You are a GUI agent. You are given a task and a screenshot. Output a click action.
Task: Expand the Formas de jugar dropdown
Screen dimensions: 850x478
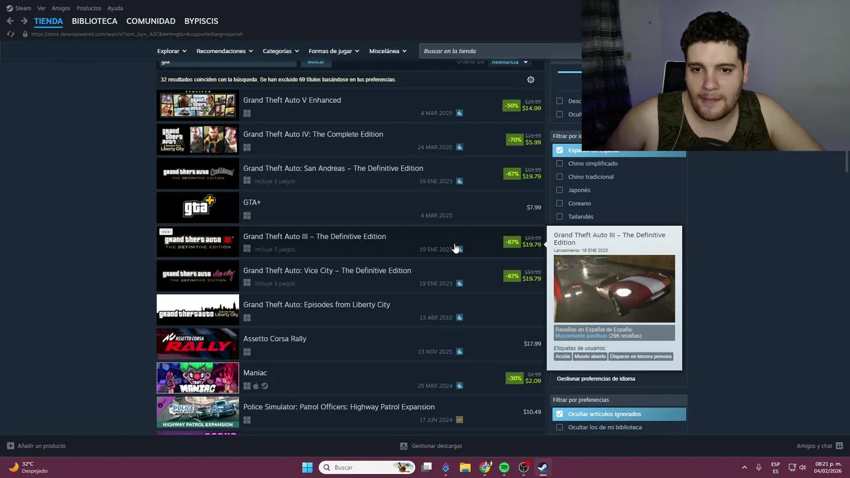(x=333, y=51)
